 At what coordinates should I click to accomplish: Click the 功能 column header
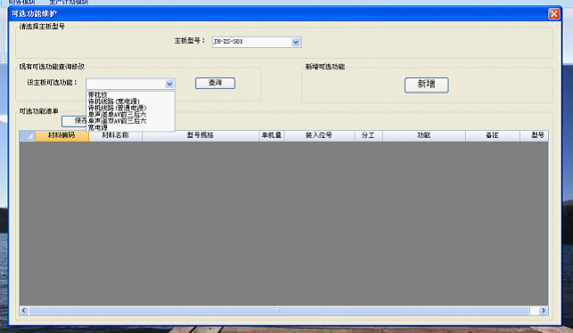(424, 136)
